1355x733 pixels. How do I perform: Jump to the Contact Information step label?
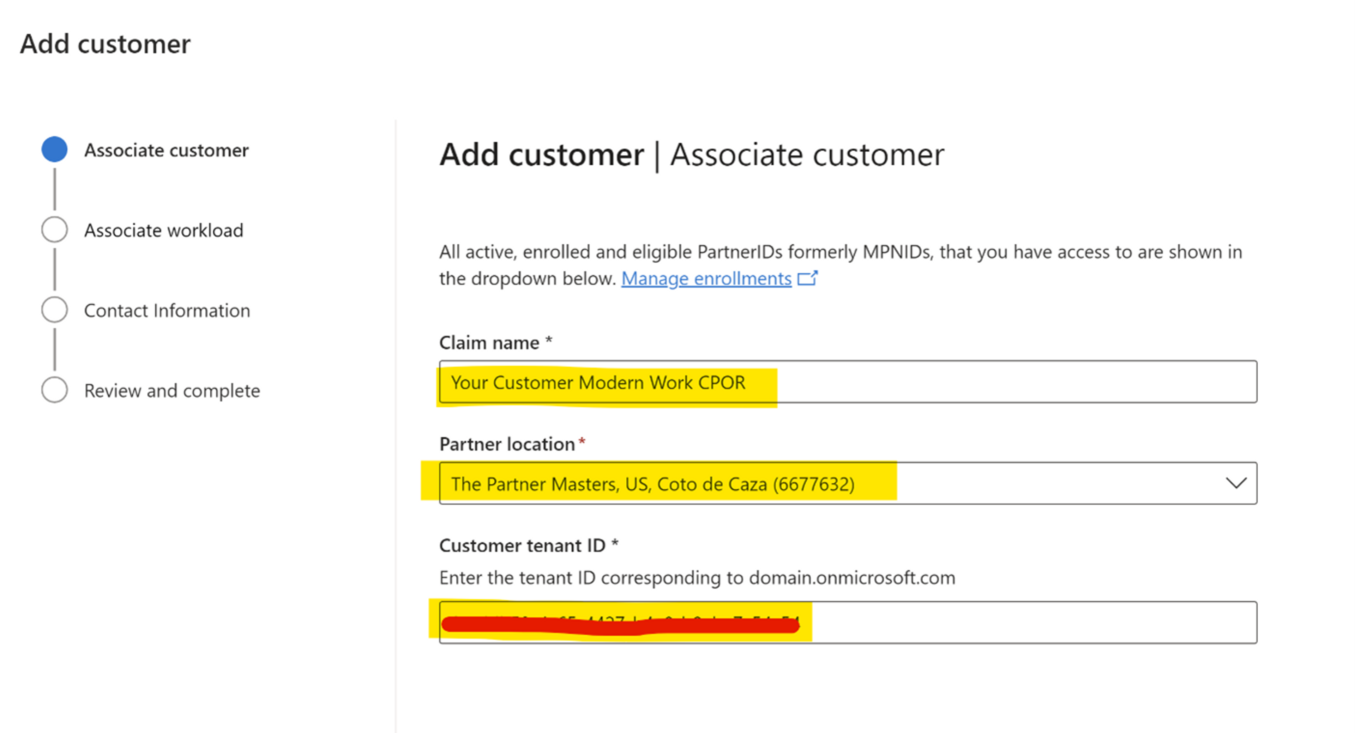coord(167,311)
